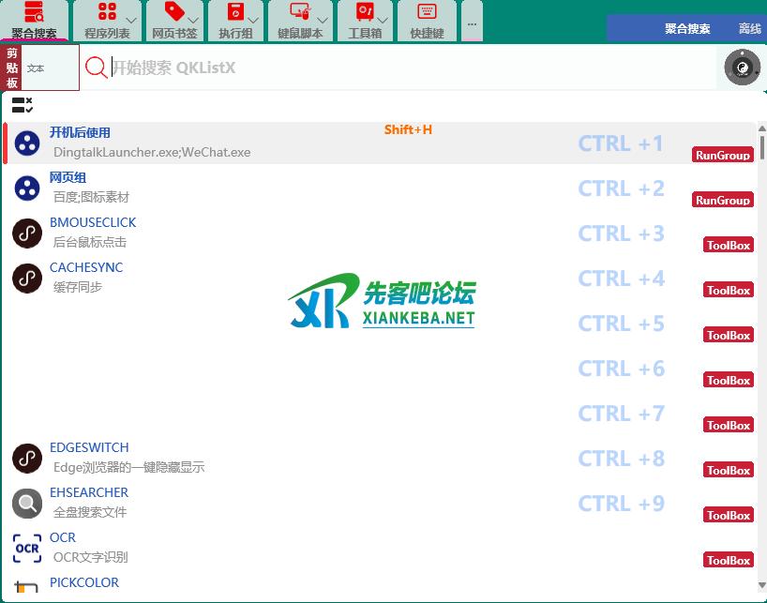Expand the 程序列表 dropdown arrow
Image resolution: width=767 pixels, height=603 pixels.
pos(130,20)
